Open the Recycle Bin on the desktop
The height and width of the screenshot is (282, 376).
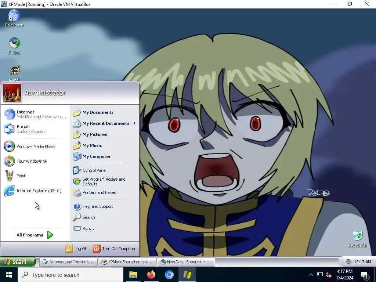pos(358,239)
